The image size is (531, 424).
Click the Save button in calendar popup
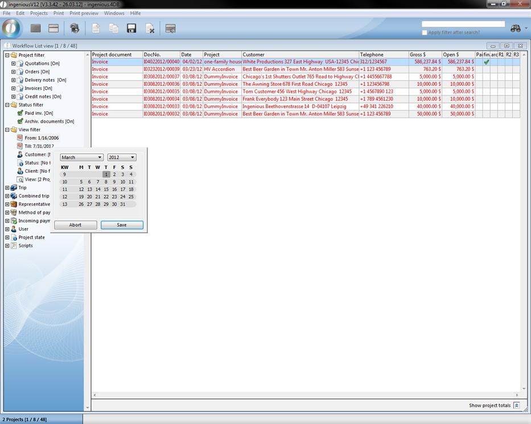click(x=122, y=225)
